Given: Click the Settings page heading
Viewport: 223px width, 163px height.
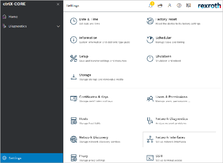Looking at the screenshot, I should [72, 6].
